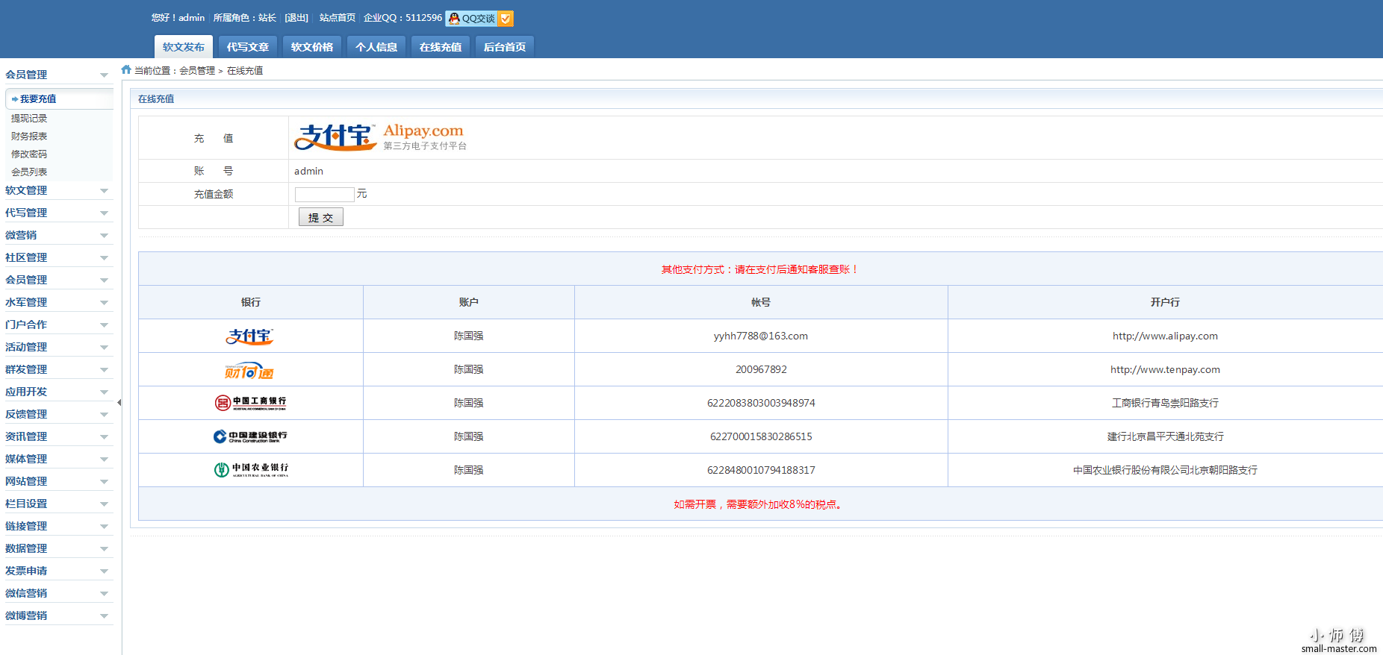Click the home icon beside current location
The width and height of the screenshot is (1383, 655).
coord(126,69)
